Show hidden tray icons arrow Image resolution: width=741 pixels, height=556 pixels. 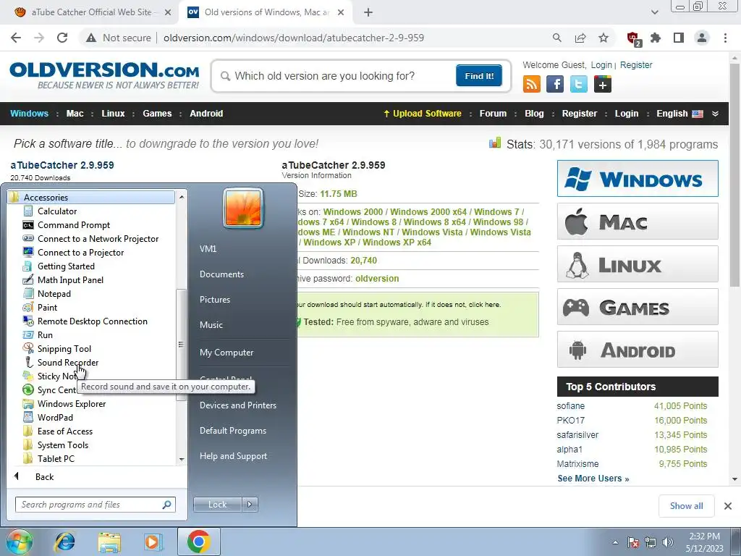(615, 542)
